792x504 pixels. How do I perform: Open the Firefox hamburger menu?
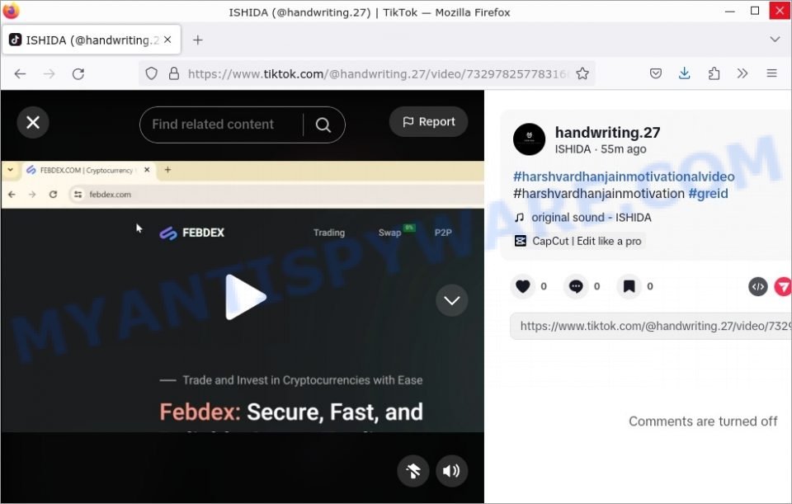coord(772,73)
